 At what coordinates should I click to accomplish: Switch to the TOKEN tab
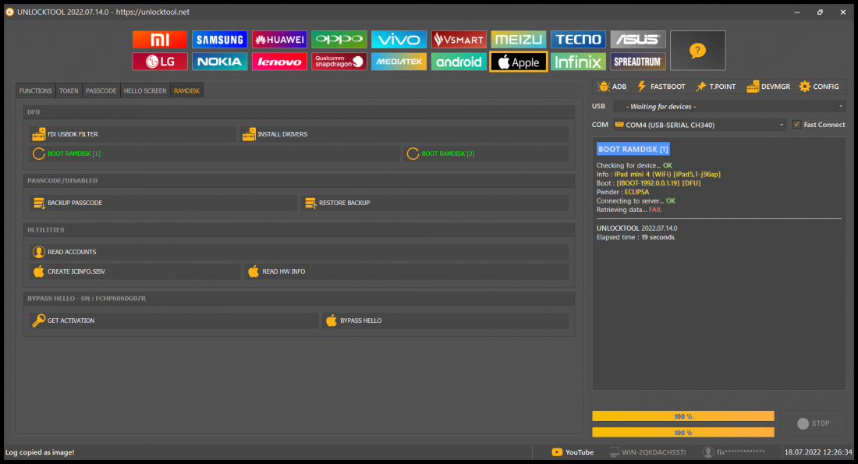pyautogui.click(x=69, y=90)
